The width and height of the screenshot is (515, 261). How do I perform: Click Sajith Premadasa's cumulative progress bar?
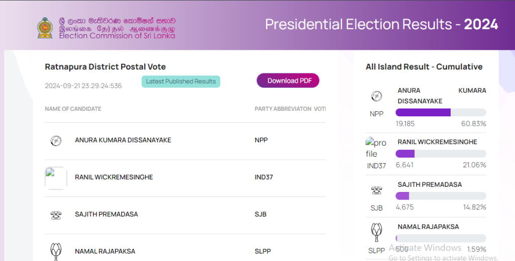[441, 196]
